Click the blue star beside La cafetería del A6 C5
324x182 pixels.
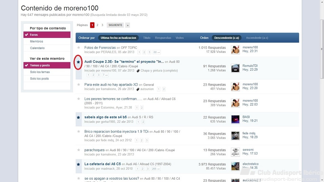click(78, 164)
